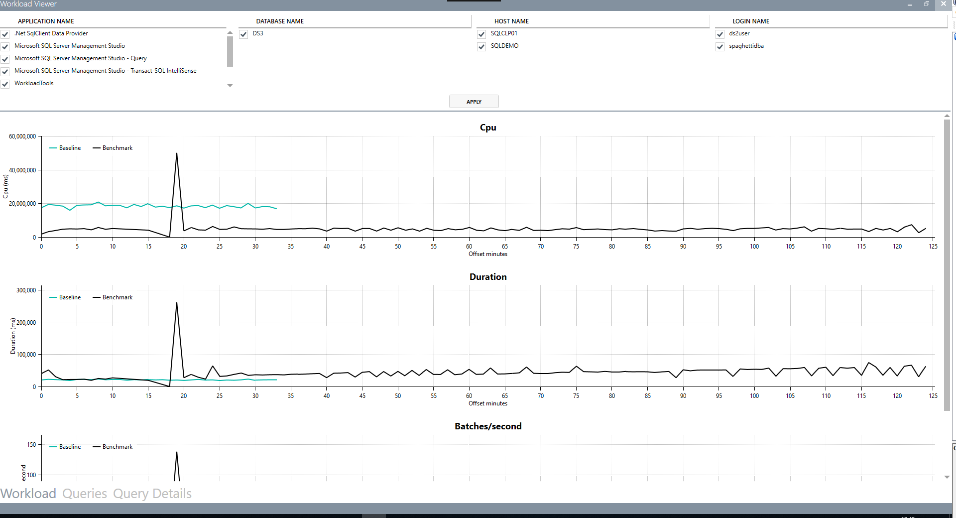Click the Apply button

pyautogui.click(x=474, y=101)
